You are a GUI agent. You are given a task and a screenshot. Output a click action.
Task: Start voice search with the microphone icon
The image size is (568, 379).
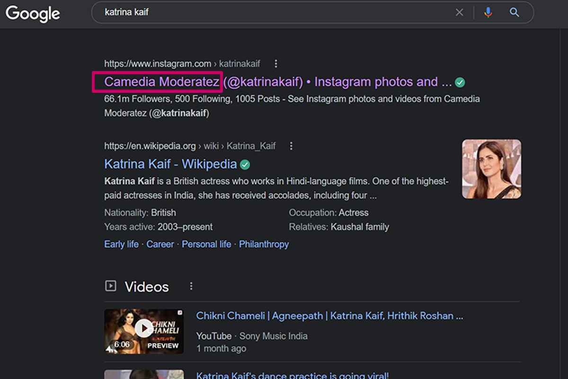point(488,13)
